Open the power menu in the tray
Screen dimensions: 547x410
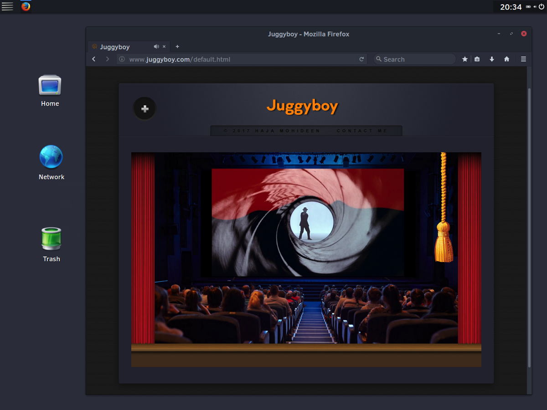(542, 7)
